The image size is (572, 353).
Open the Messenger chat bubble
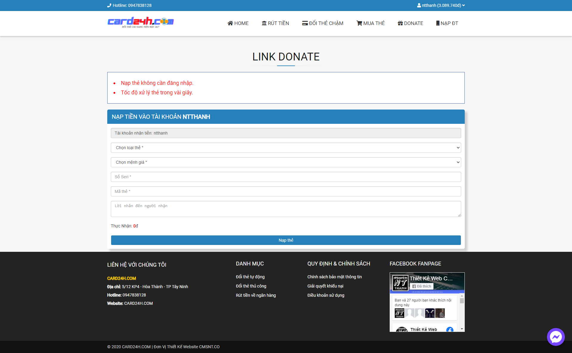click(x=556, y=337)
